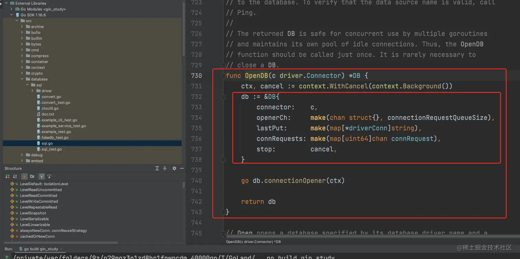Switch to 'go build gin_study' run tab
Viewport: 520px width, 259px height.
41,249
